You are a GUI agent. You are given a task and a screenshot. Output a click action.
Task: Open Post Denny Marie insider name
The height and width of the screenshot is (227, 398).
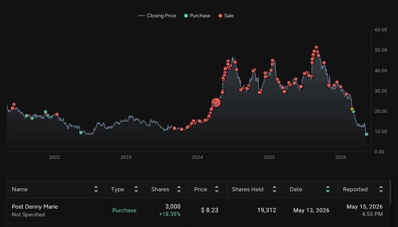[35, 207]
